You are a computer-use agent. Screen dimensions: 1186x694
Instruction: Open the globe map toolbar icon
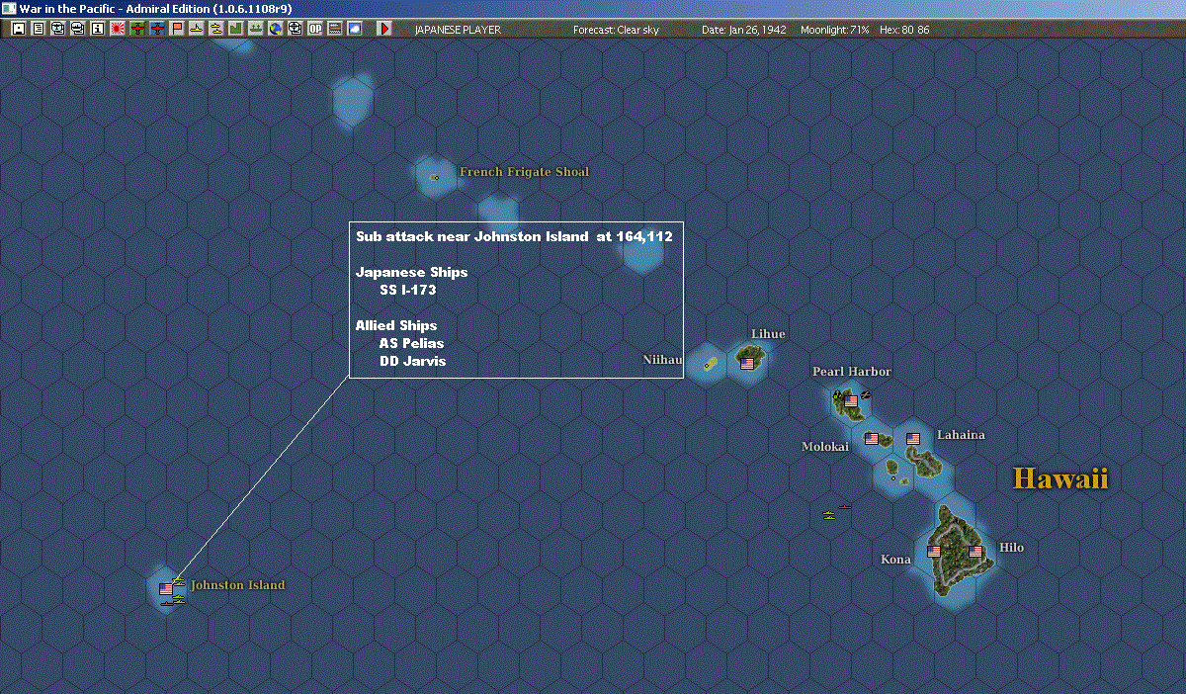click(276, 29)
